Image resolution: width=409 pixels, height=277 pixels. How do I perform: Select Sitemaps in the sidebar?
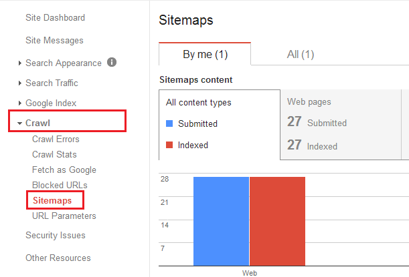[x=52, y=200]
